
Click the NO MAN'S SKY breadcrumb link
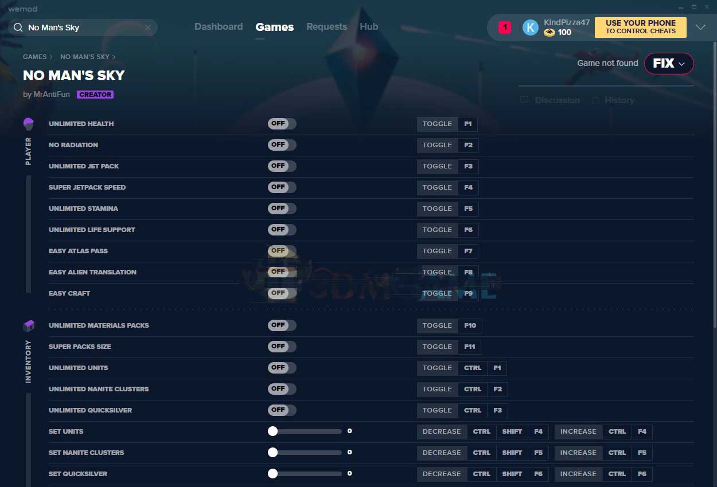coord(85,57)
